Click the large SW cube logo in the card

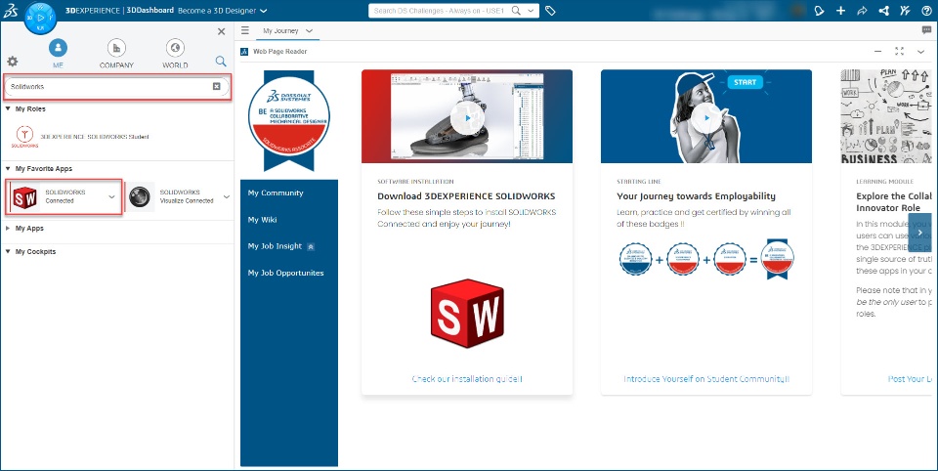[467, 314]
